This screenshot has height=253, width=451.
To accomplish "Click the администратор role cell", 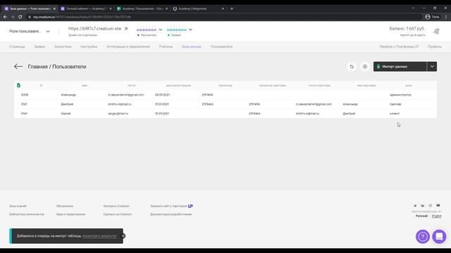I will (400, 95).
